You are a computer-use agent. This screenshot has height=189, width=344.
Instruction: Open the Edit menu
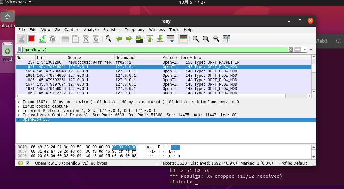click(x=33, y=30)
